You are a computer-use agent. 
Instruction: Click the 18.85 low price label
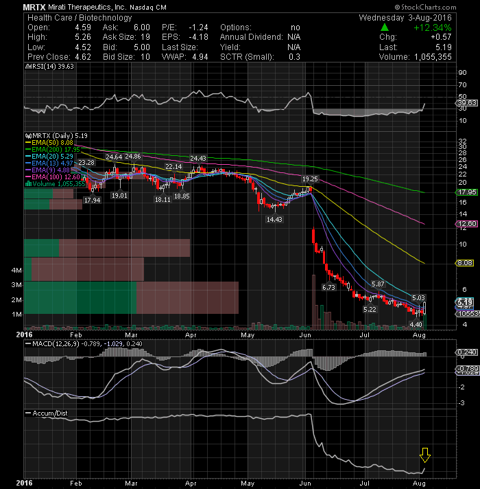182,196
